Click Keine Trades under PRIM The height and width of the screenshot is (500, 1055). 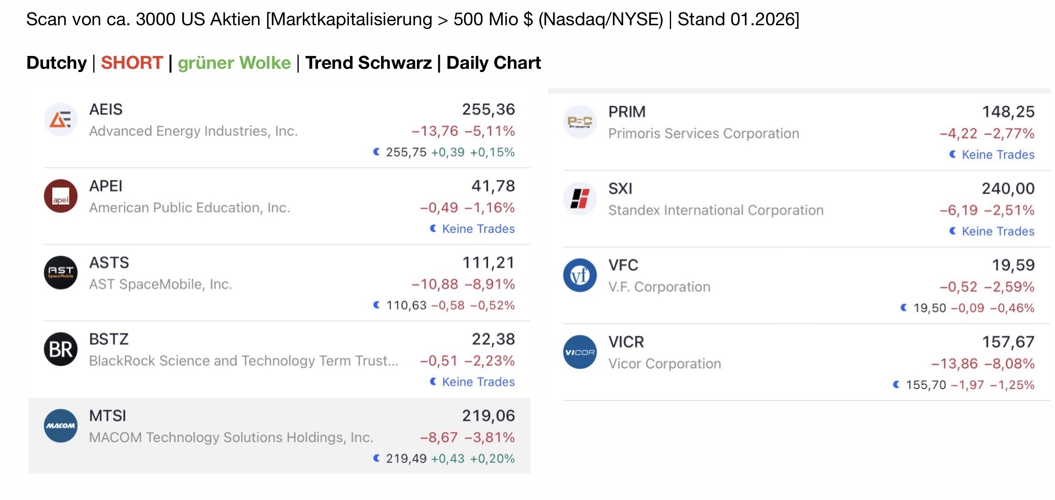pos(998,155)
